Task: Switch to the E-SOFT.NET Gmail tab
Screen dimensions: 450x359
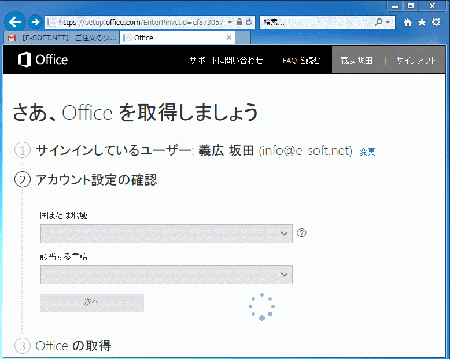Action: (62, 38)
